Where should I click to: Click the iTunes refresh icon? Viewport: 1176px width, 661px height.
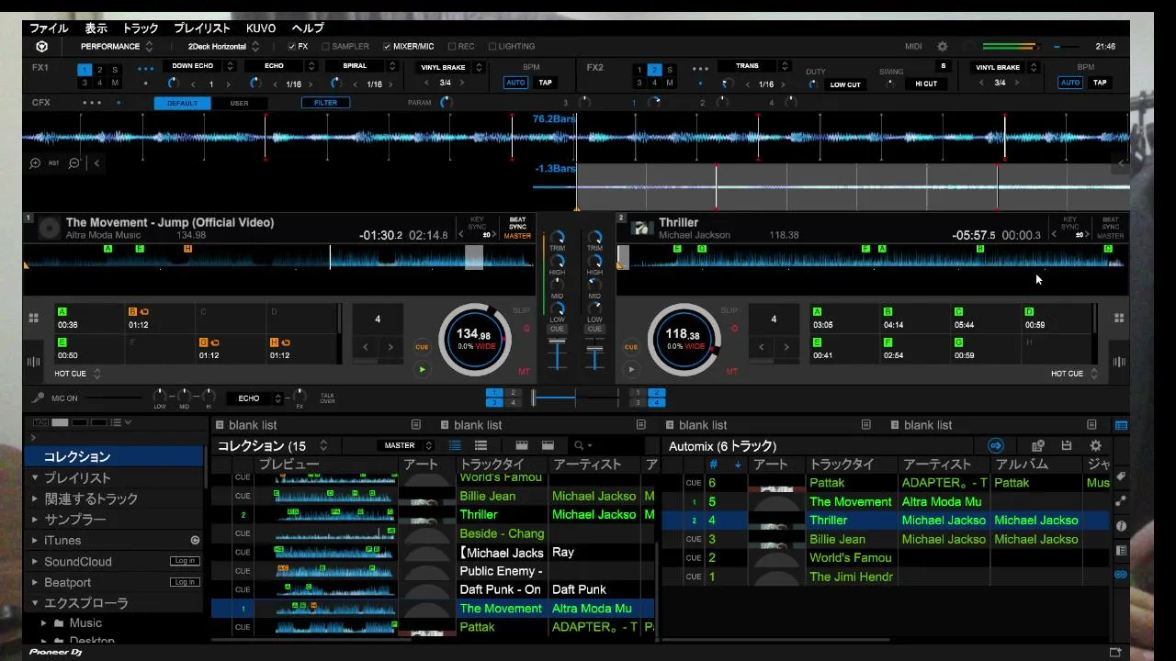[x=195, y=541]
